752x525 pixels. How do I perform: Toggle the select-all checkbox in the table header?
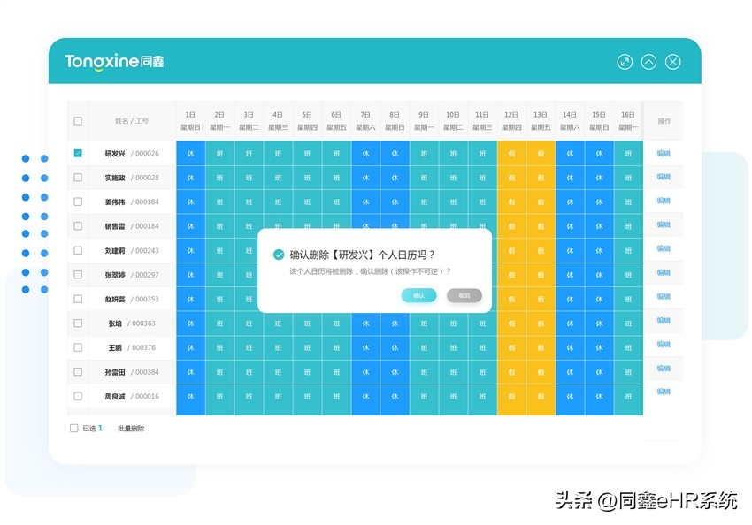coord(77,120)
